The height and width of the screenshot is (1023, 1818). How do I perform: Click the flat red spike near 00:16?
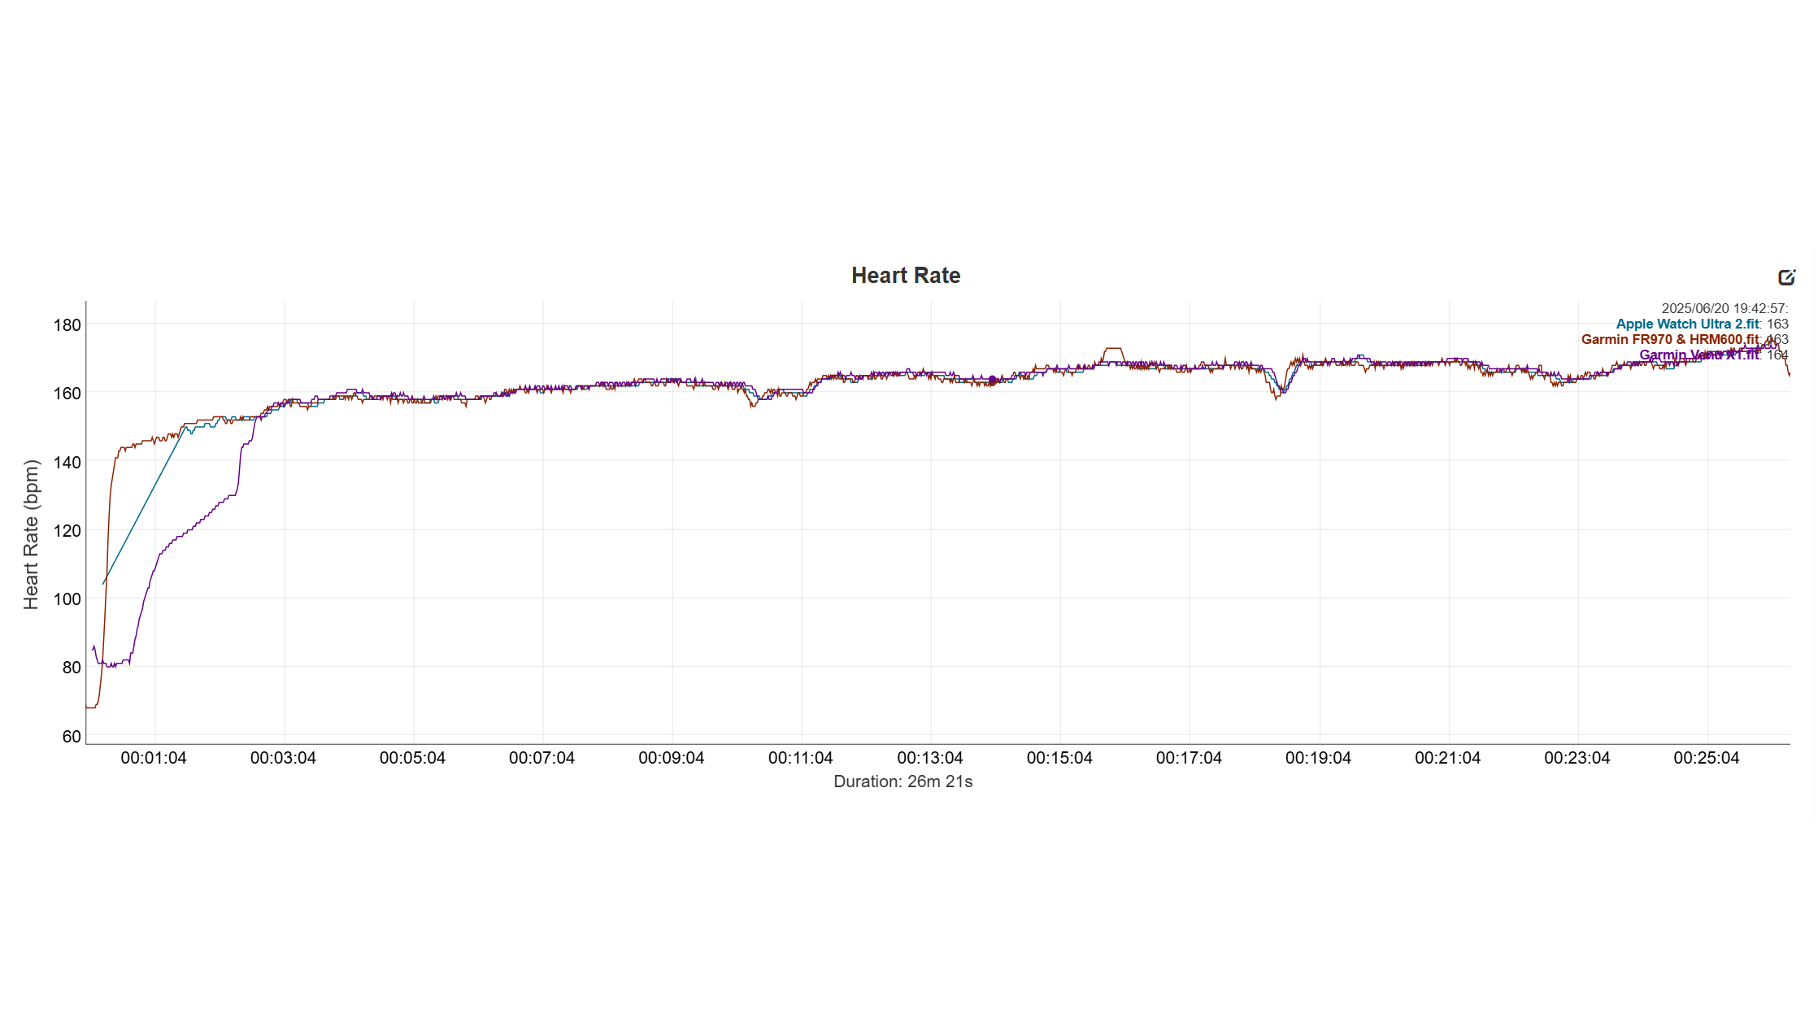click(1113, 349)
